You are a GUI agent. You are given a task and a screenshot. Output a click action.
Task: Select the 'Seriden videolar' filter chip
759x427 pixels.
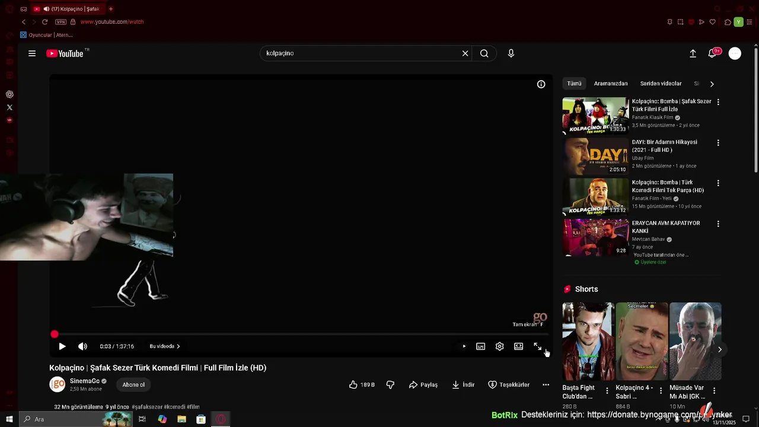(661, 84)
